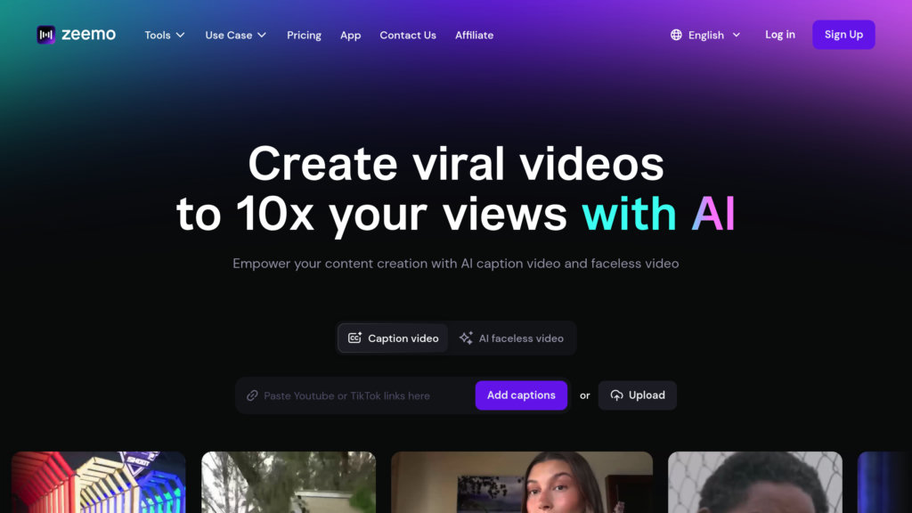Click the link chain icon
The width and height of the screenshot is (912, 513).
pos(252,395)
